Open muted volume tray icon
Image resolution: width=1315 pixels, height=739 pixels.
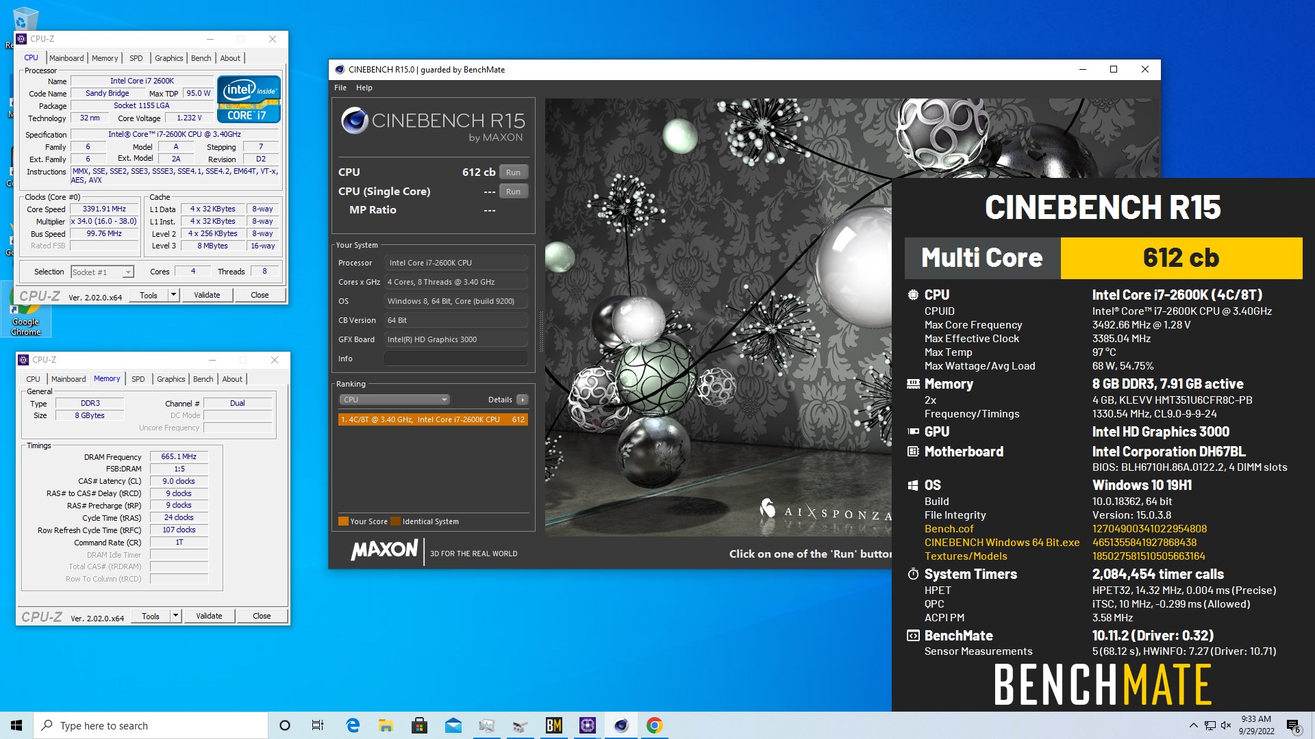(x=1226, y=725)
